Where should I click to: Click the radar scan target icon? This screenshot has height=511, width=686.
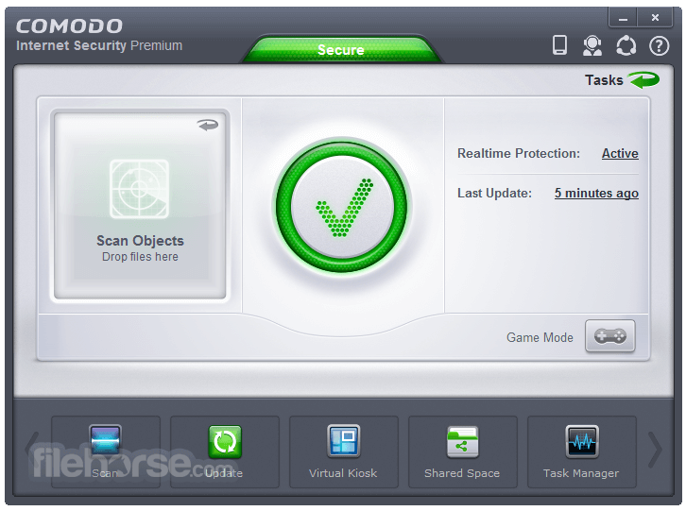(x=139, y=189)
